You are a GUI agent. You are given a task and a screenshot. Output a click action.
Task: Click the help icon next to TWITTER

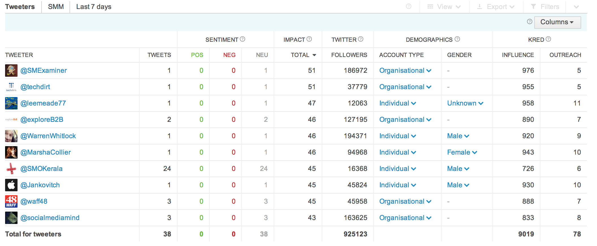tap(360, 39)
